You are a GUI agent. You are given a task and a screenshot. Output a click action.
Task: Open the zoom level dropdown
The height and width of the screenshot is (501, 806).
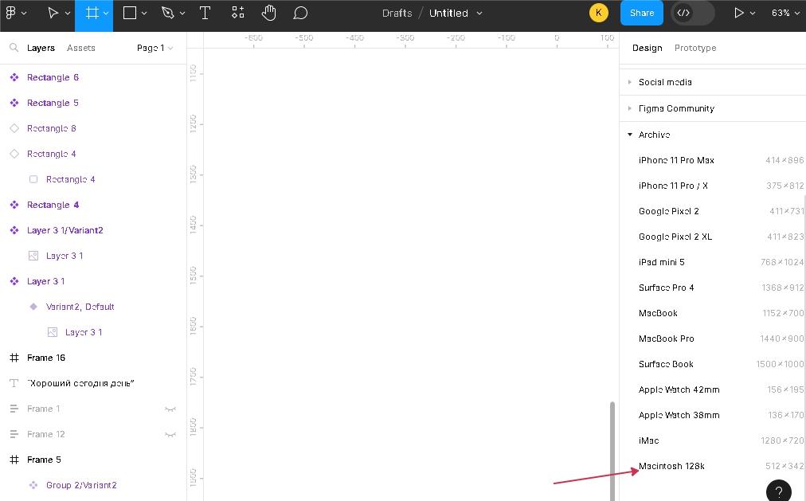click(784, 13)
